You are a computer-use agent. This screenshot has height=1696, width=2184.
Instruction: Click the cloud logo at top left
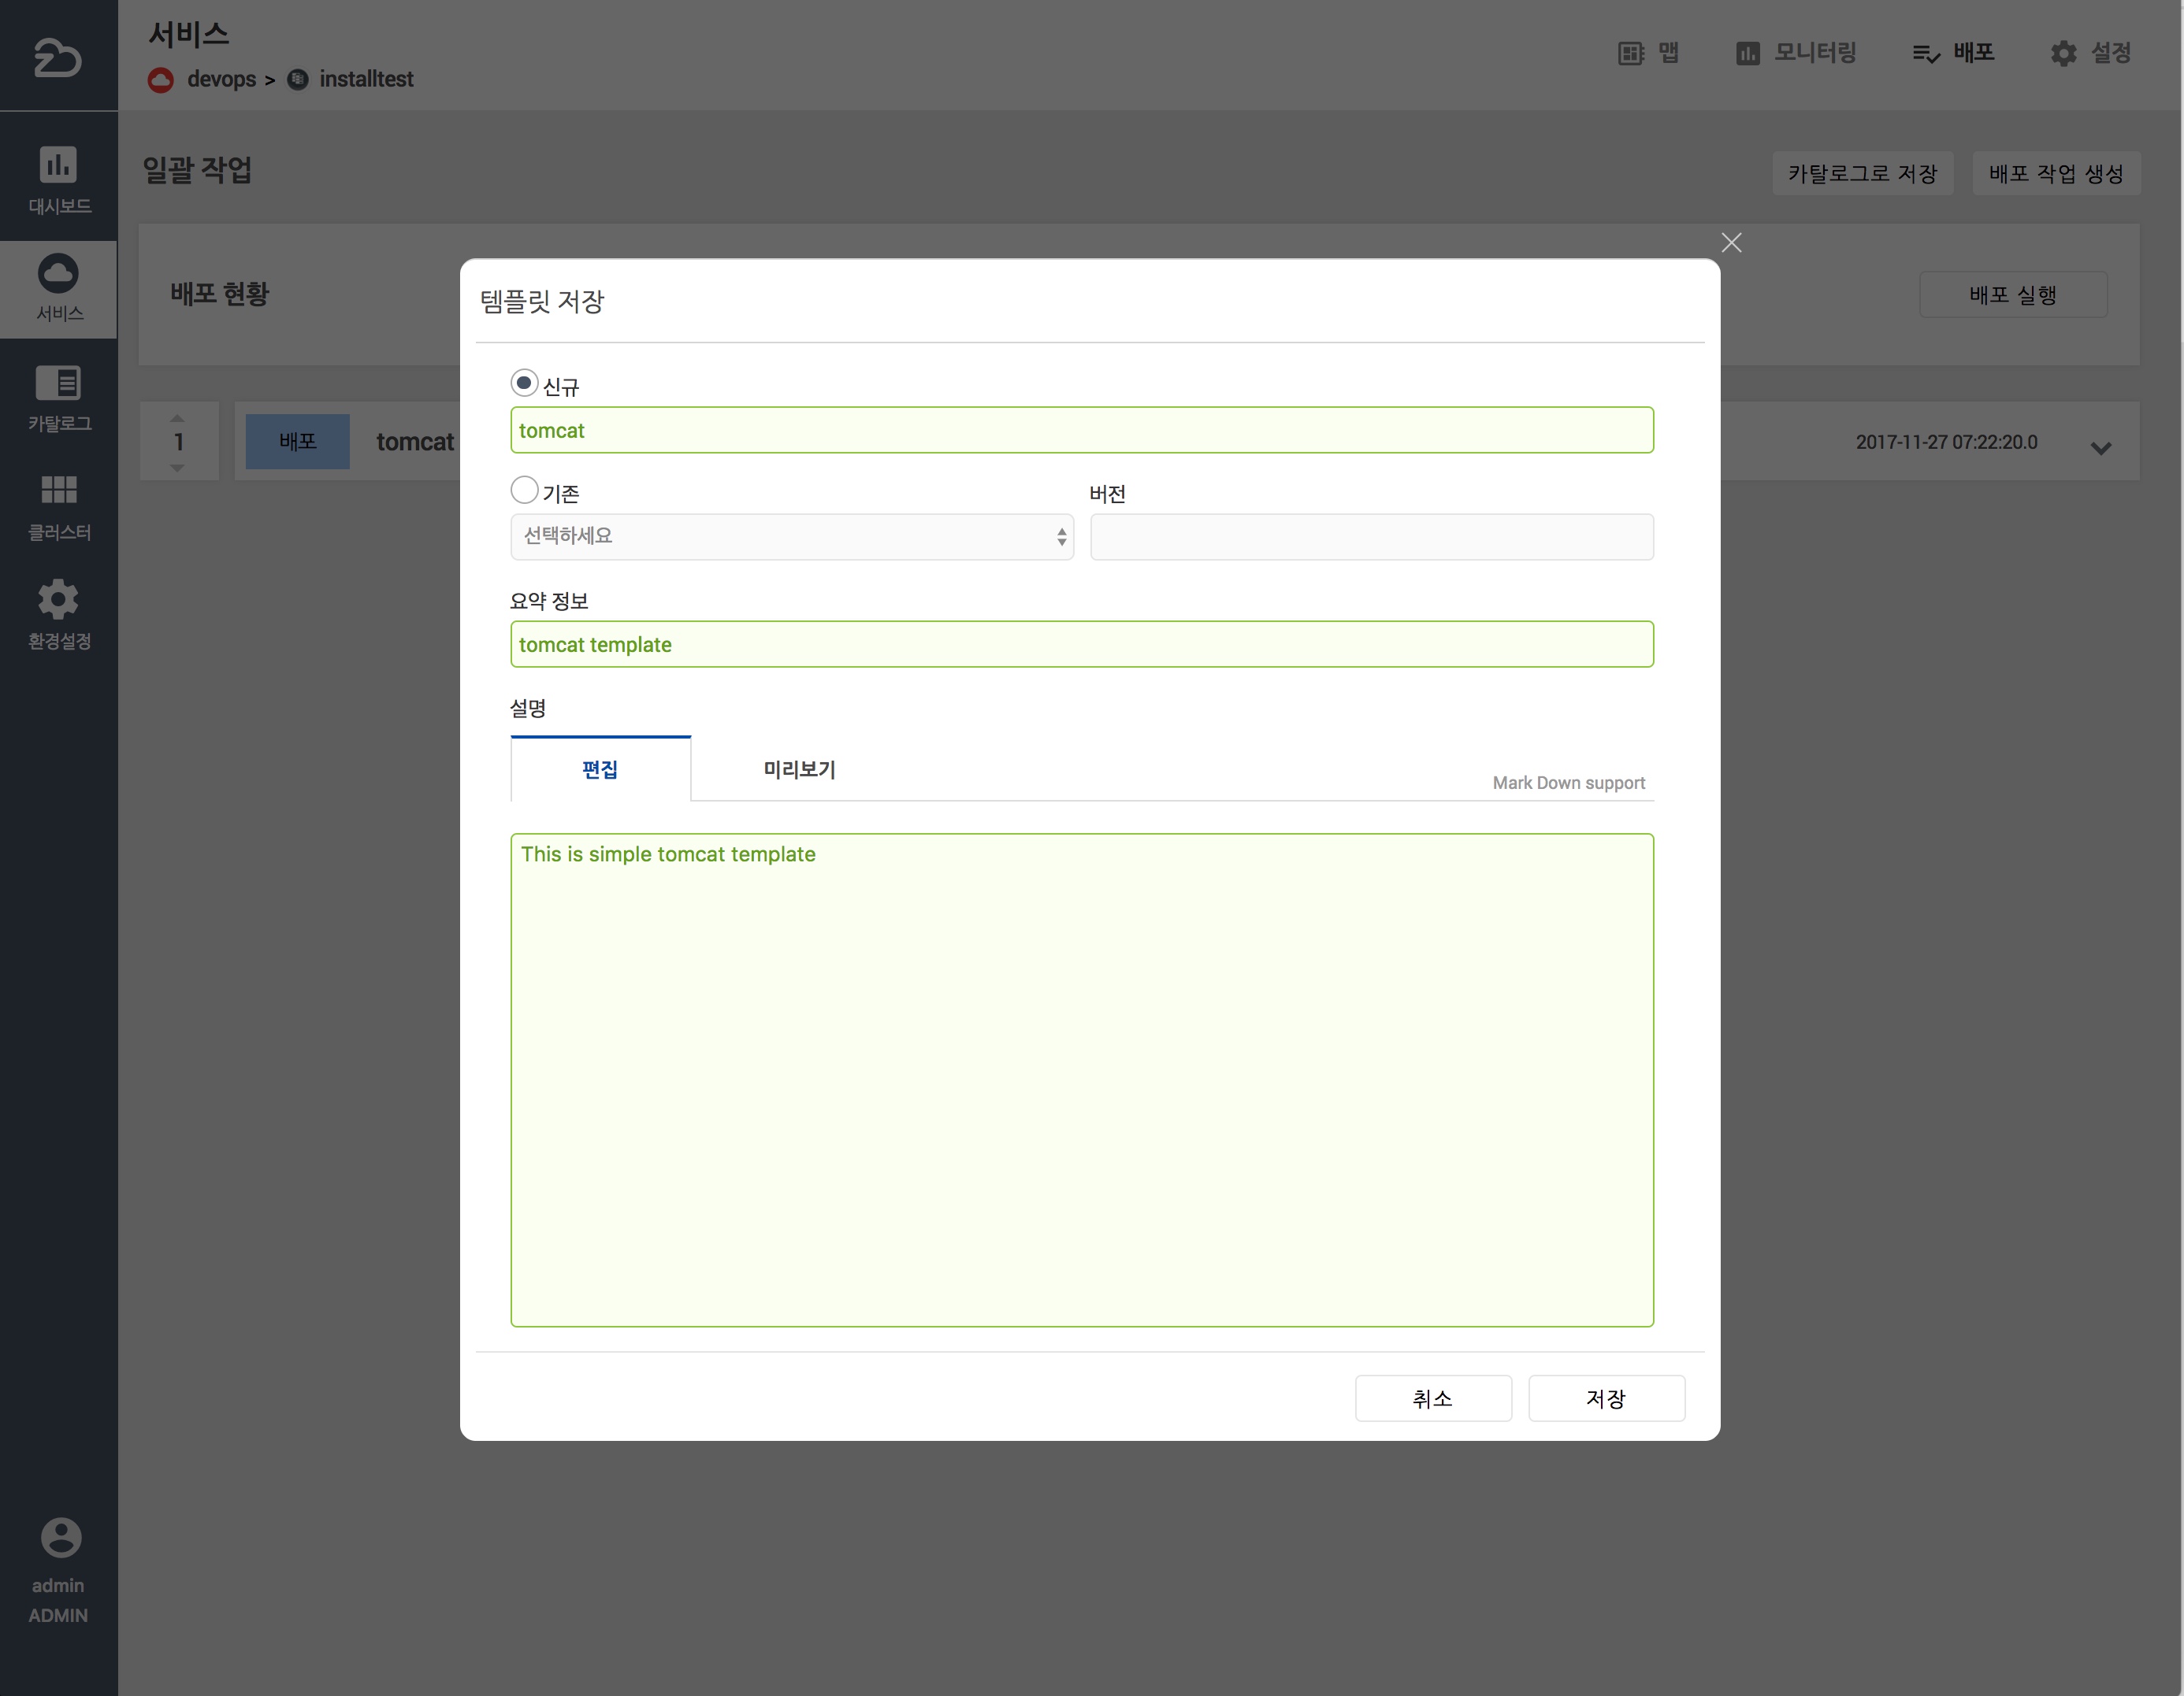coord(58,57)
